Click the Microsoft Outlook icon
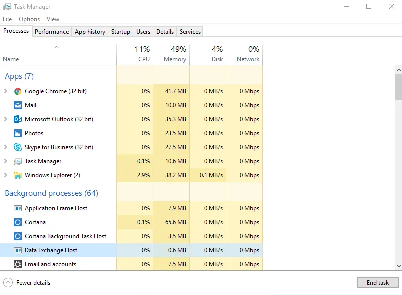 coord(18,119)
